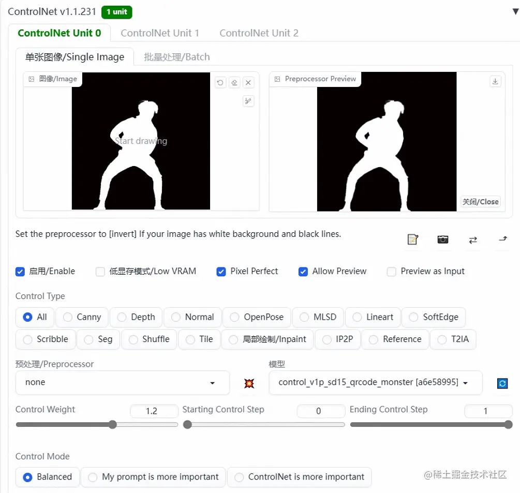
Task: Disable the Pixel Perfect checkbox
Action: [x=221, y=271]
